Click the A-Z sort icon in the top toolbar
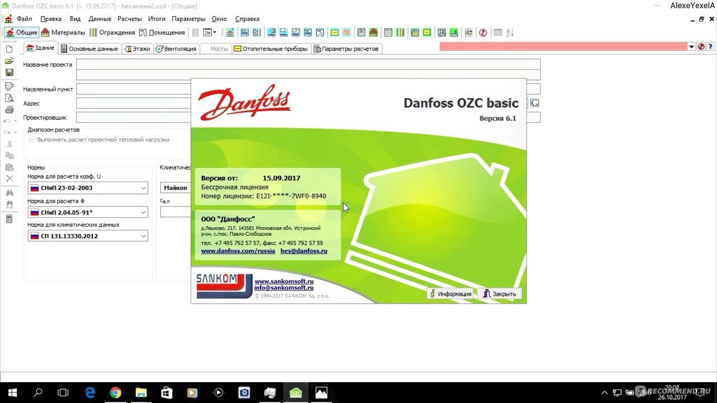This screenshot has height=403, width=717. 510,32
